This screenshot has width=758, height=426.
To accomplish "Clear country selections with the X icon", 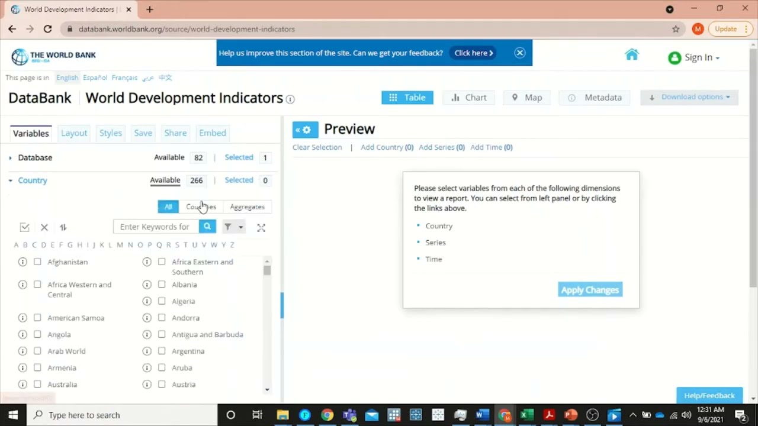I will (44, 227).
